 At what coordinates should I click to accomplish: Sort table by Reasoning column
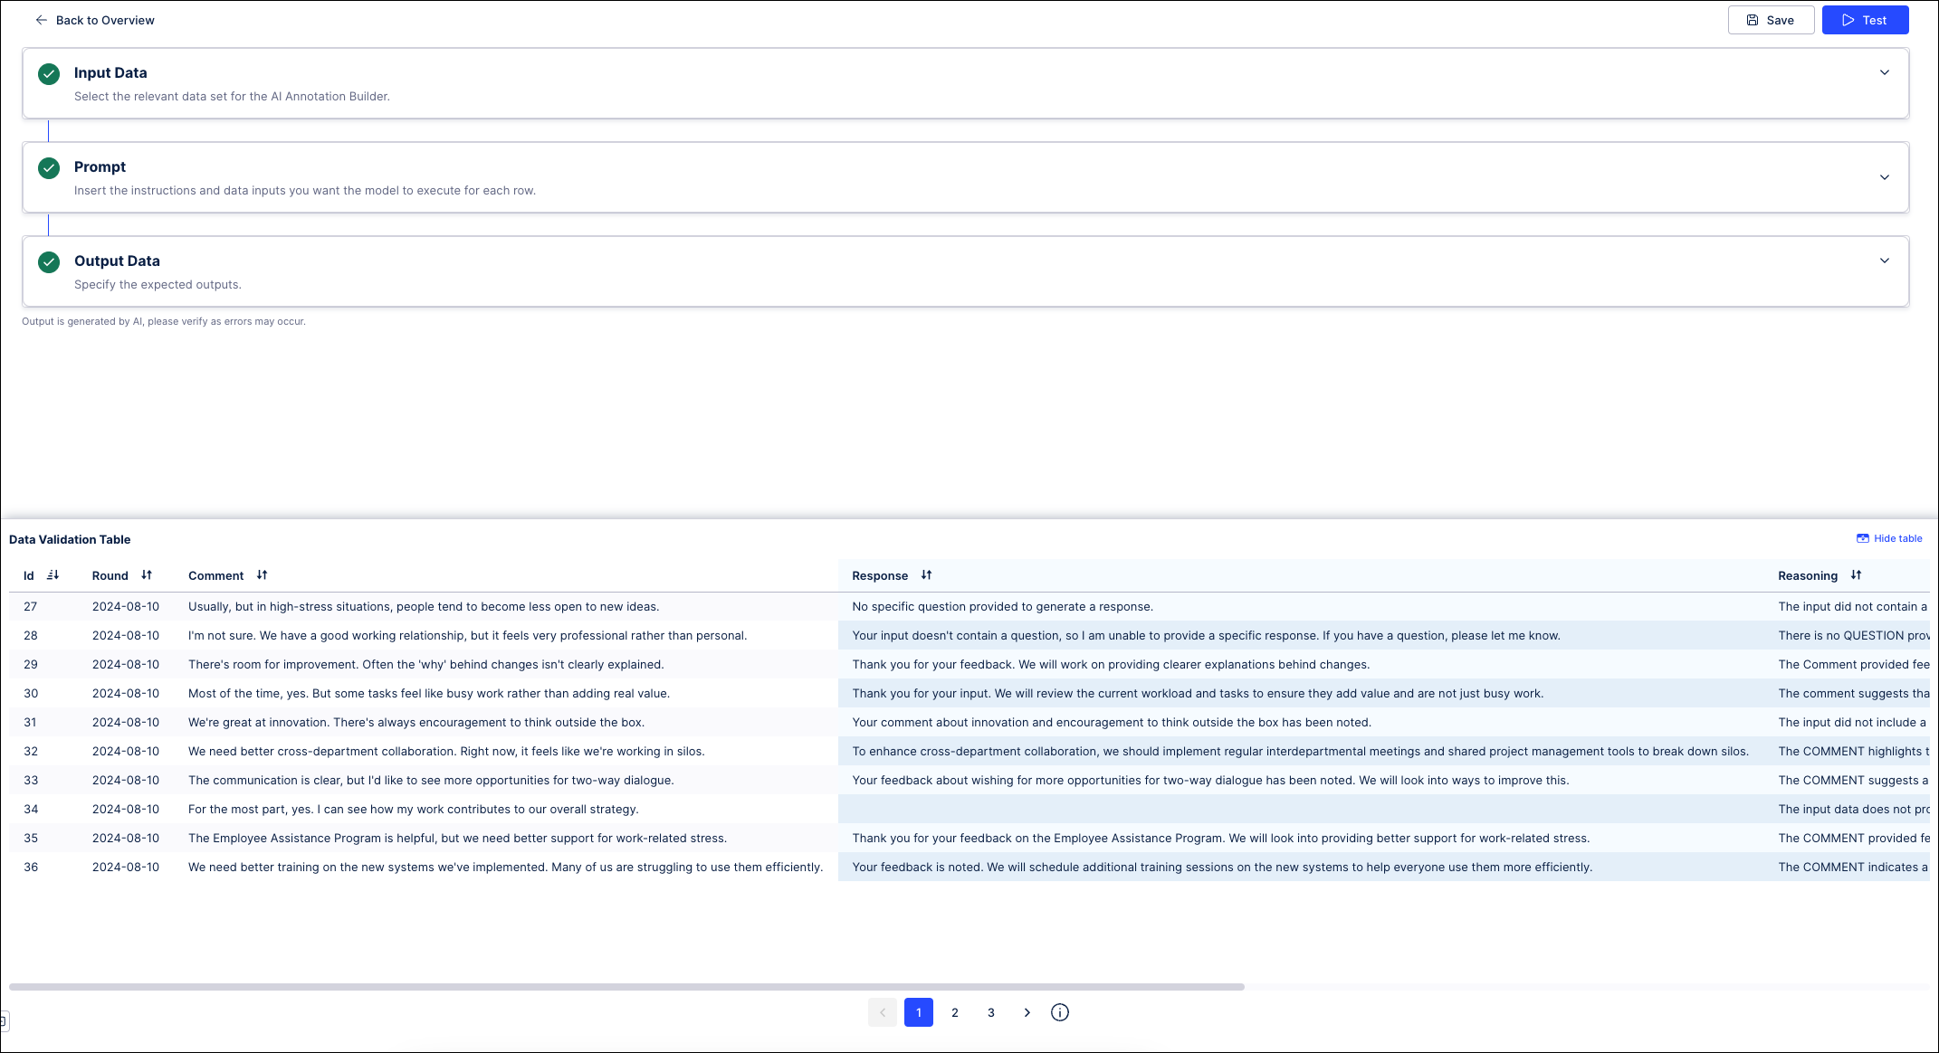pyautogui.click(x=1856, y=575)
